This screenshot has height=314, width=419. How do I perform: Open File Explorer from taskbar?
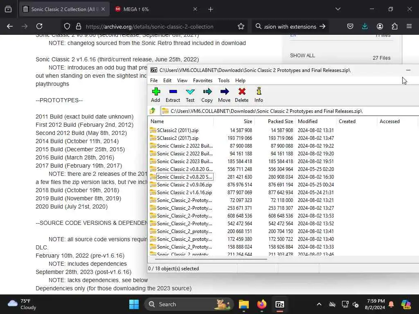[244, 304]
